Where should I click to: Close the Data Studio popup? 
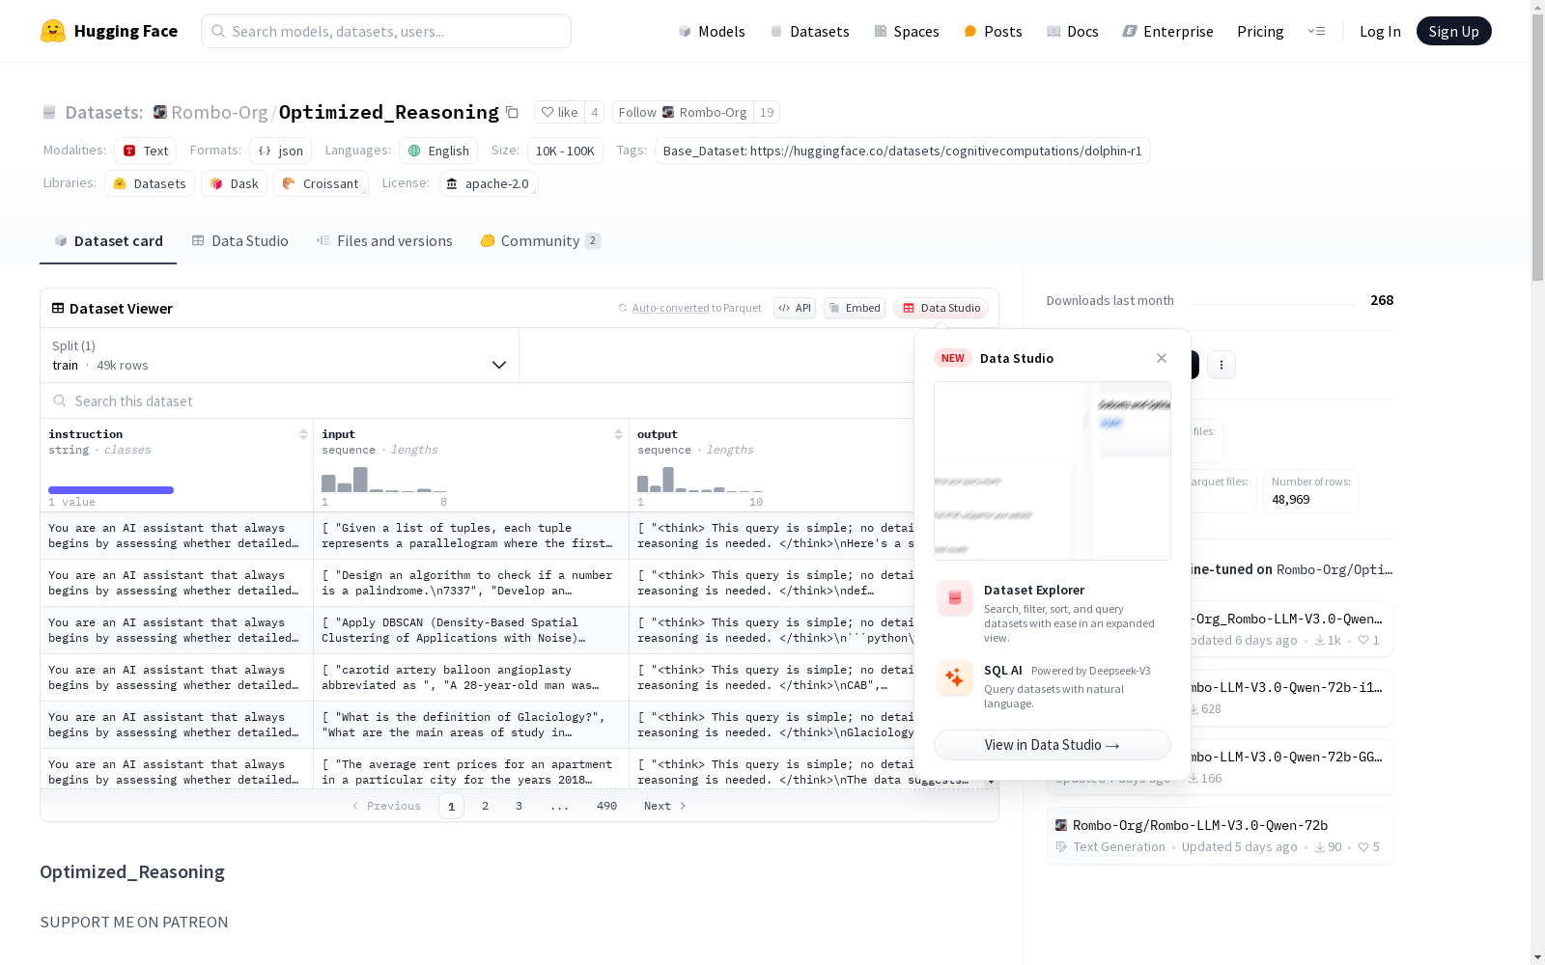click(1162, 358)
